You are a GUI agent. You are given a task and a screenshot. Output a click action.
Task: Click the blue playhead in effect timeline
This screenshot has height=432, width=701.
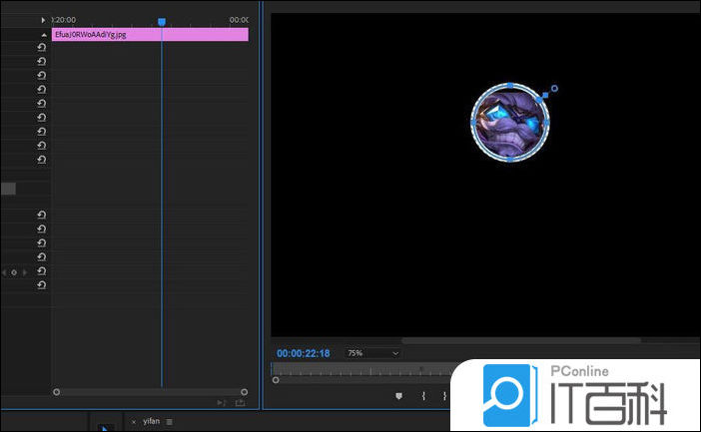pos(162,21)
